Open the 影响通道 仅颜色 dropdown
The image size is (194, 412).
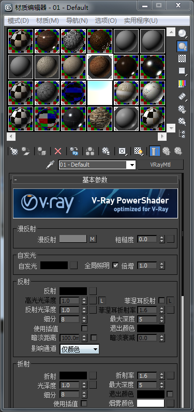[x=80, y=349]
